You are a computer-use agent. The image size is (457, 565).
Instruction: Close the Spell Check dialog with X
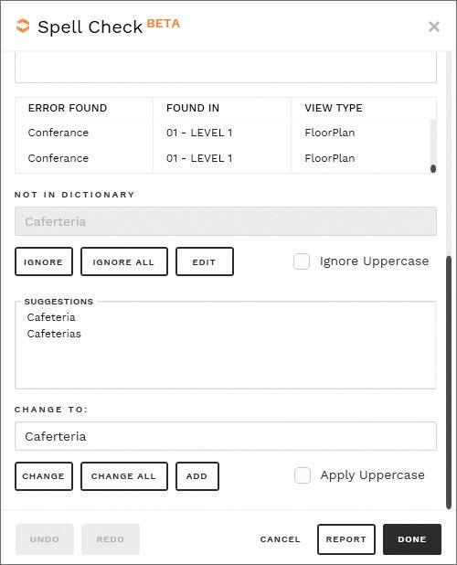434,27
